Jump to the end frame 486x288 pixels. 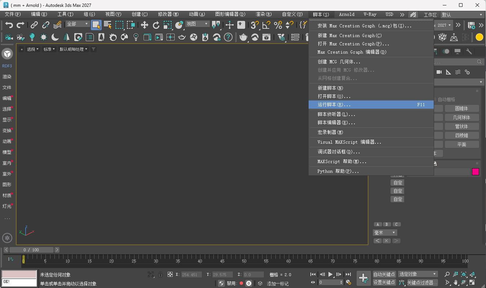pyautogui.click(x=348, y=274)
